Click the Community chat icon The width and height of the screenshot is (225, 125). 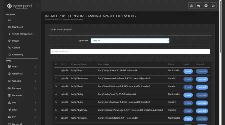tap(9, 54)
